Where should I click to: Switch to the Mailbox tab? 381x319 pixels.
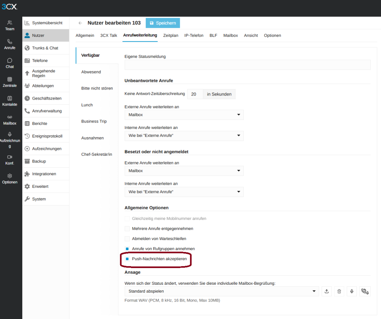(x=231, y=35)
